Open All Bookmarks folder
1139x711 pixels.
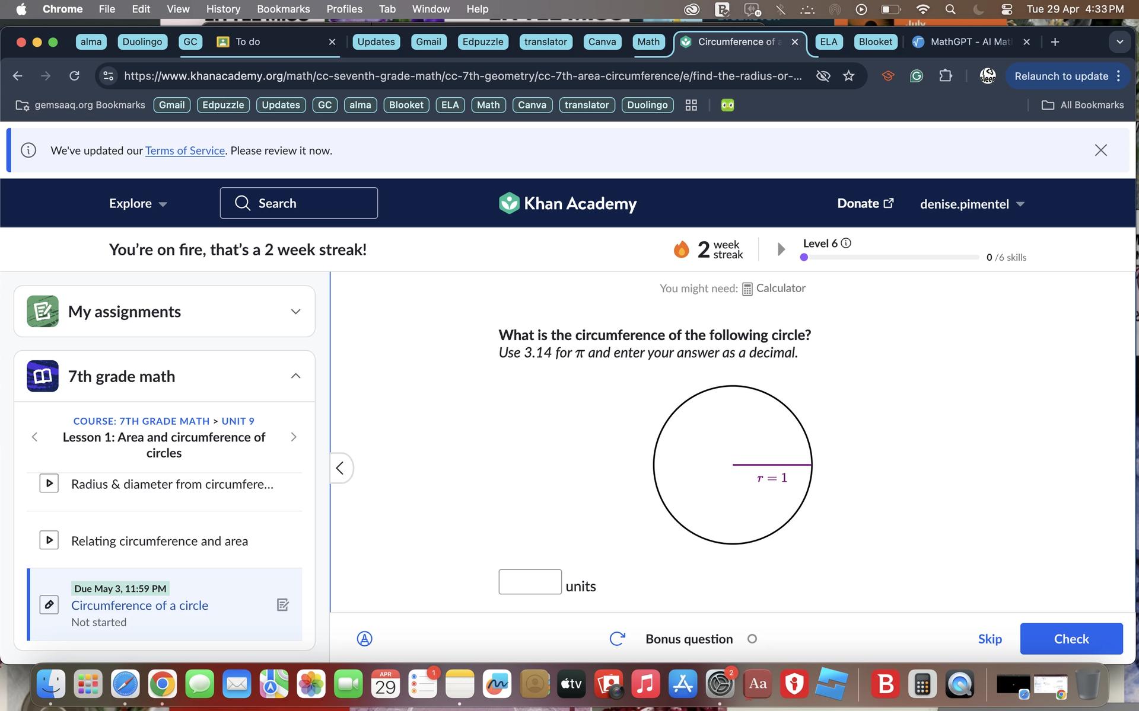pos(1083,105)
